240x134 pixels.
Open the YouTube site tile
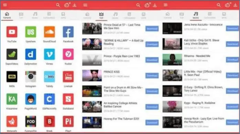[12, 32]
